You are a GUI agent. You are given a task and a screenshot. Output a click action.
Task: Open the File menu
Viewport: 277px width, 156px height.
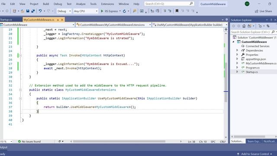[x=3, y=4]
